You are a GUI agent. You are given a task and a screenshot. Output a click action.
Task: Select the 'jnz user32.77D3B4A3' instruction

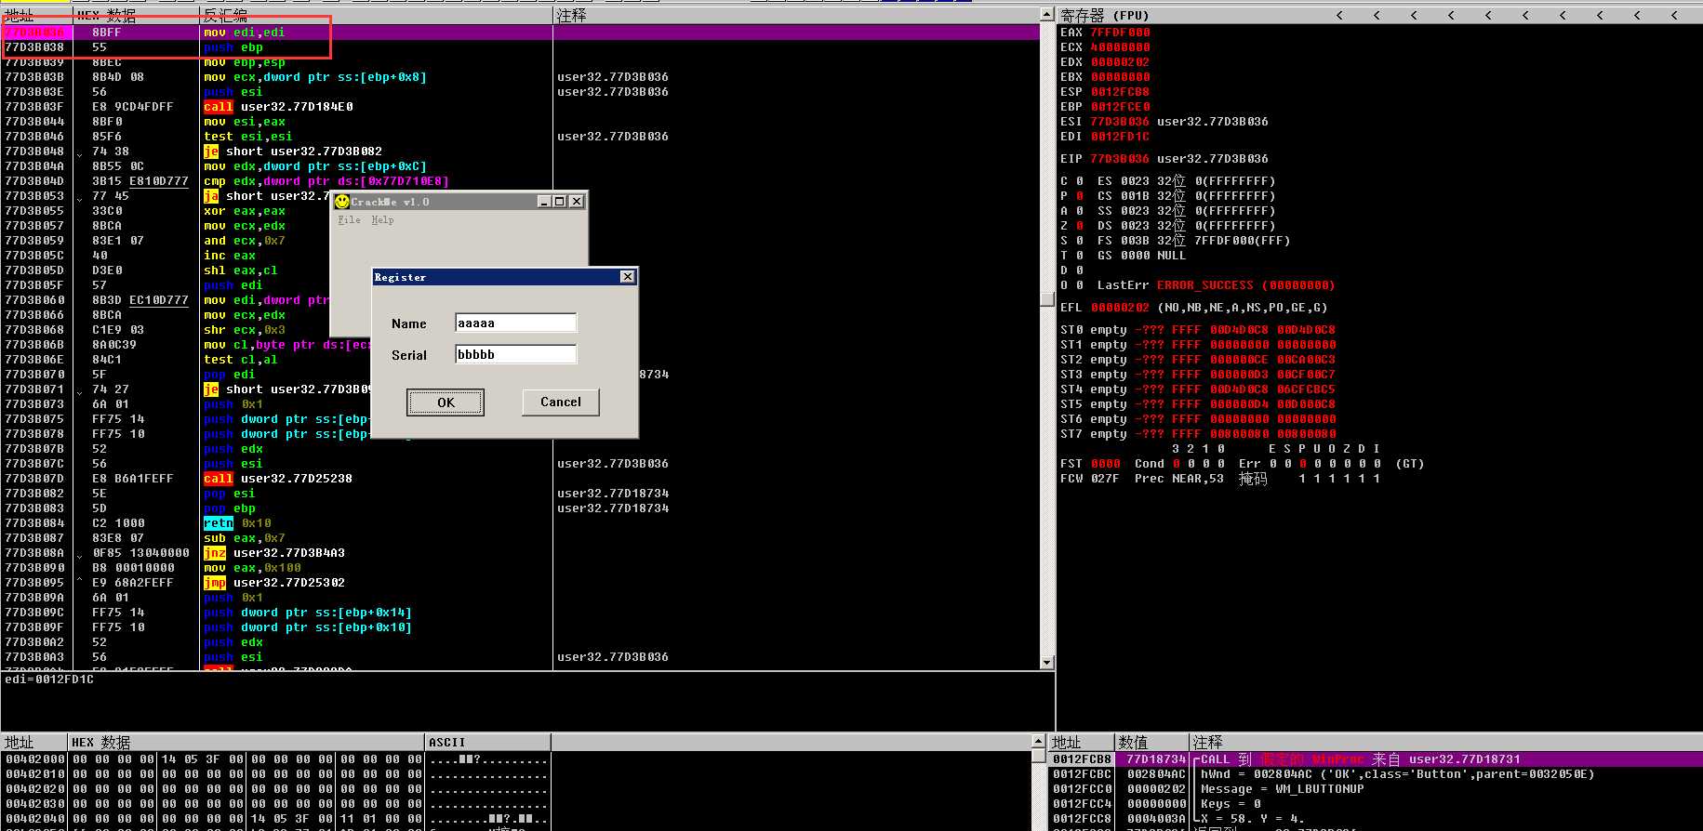pos(274,553)
